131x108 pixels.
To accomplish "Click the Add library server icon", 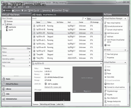I will 105,33.
